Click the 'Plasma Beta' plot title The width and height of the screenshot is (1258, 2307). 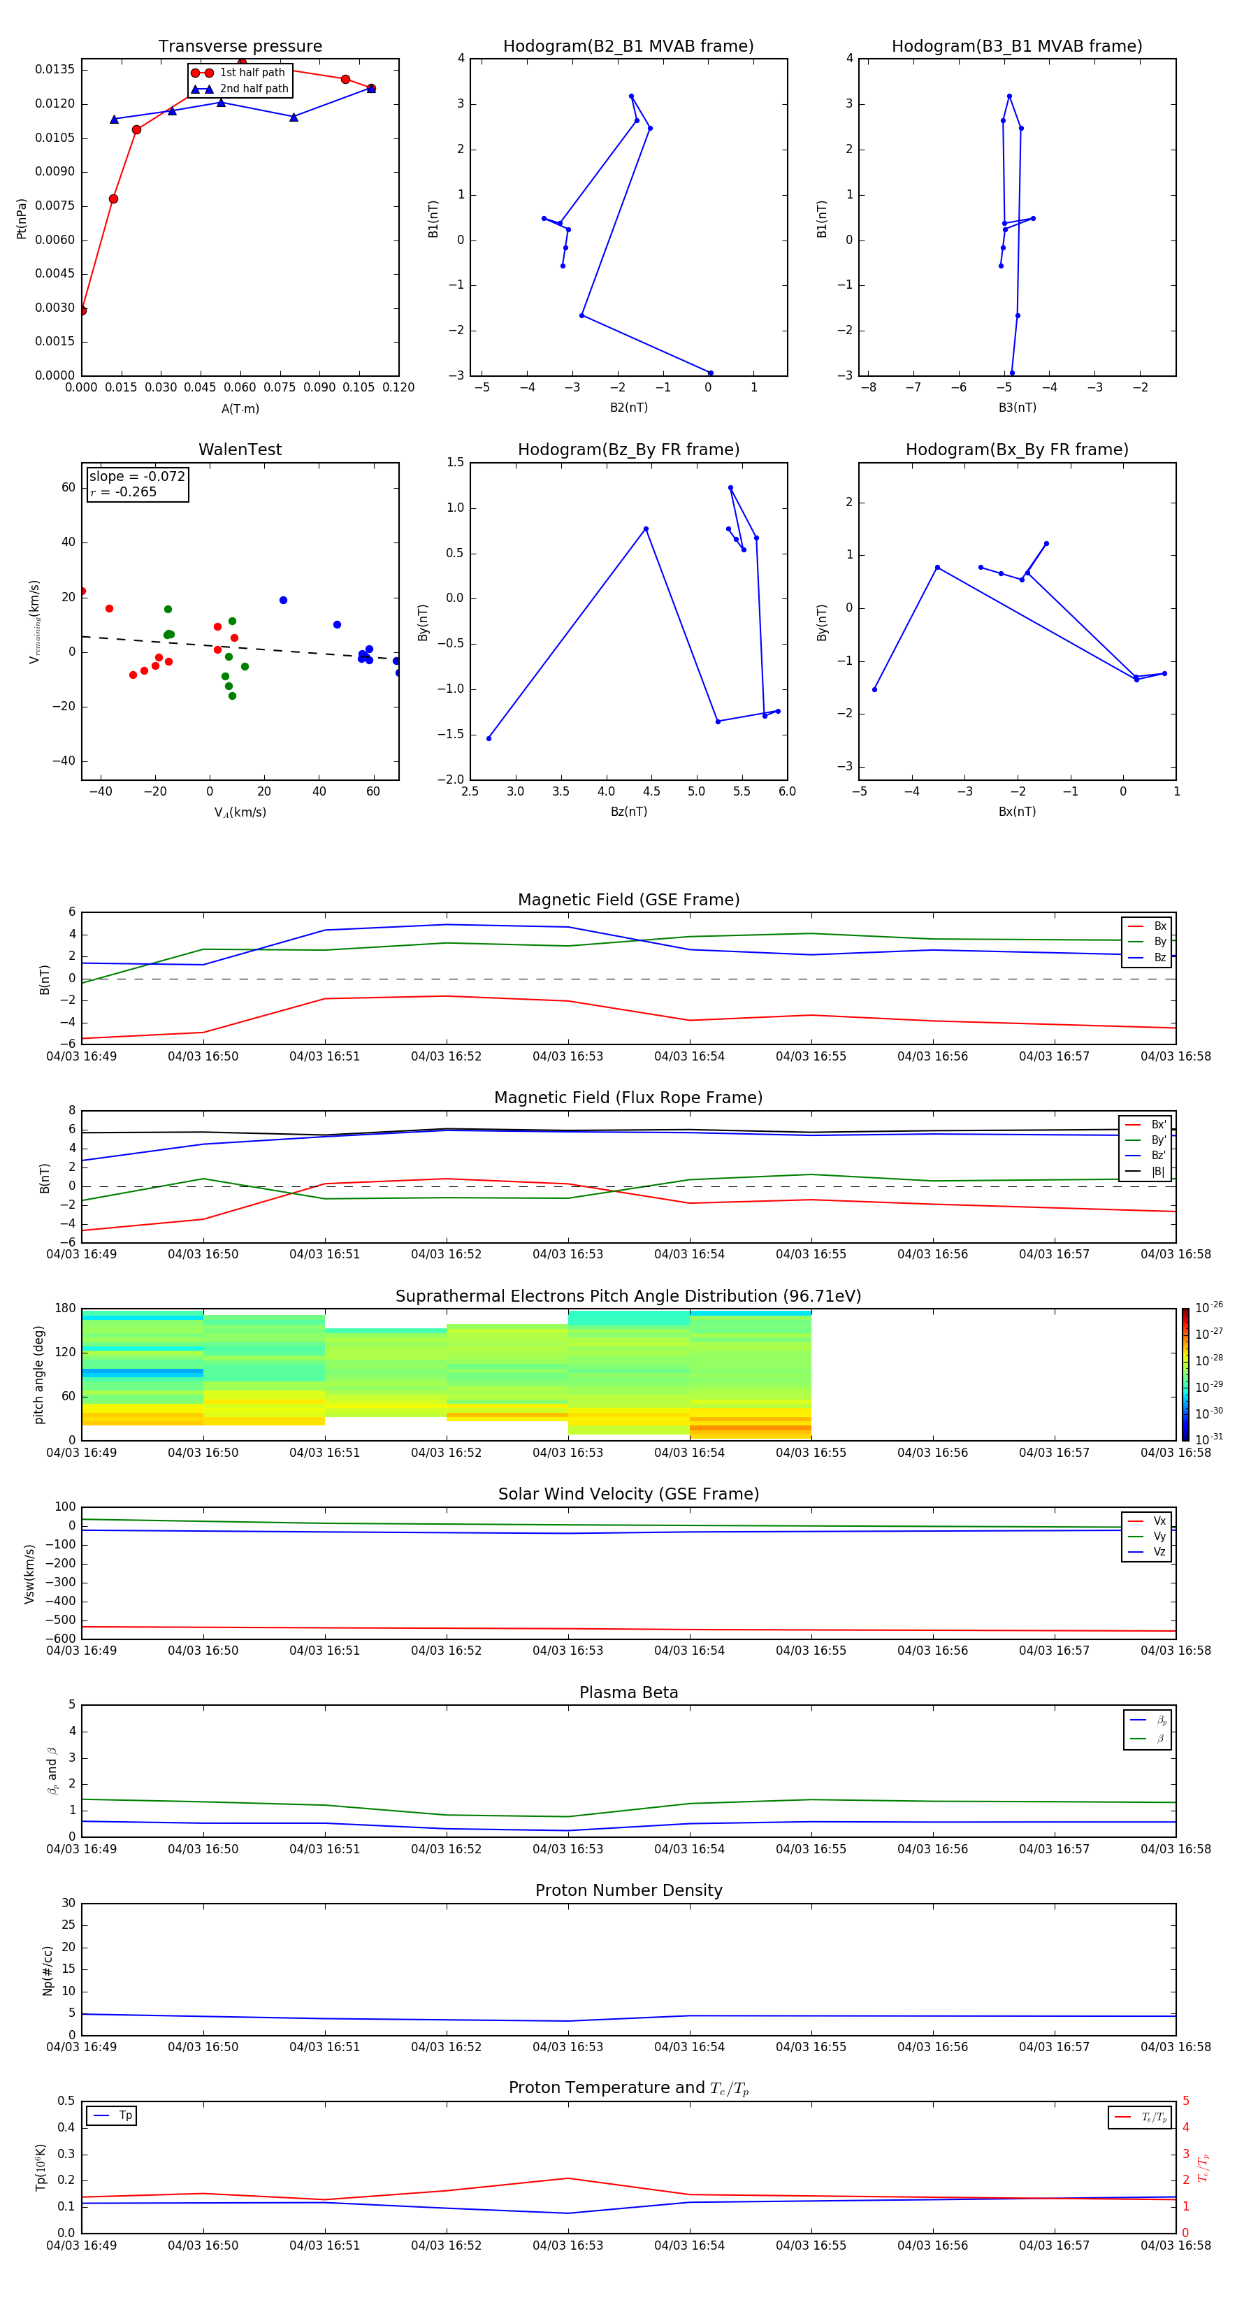[628, 1692]
